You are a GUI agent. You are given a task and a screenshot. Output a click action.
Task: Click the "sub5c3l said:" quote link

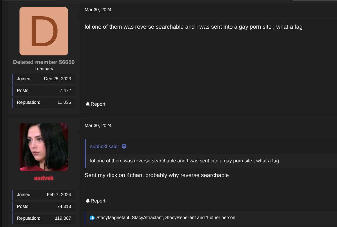coord(104,146)
